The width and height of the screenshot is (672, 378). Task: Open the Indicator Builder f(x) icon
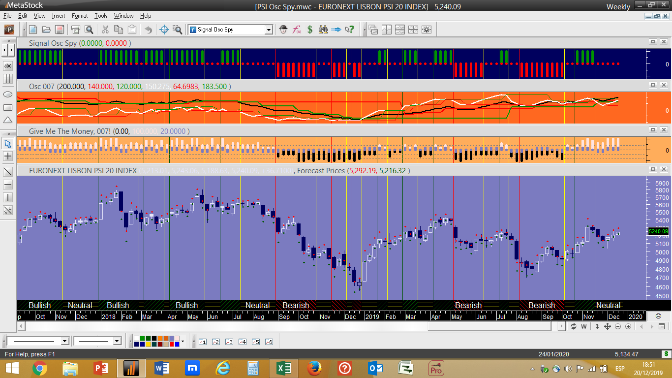coord(297,30)
